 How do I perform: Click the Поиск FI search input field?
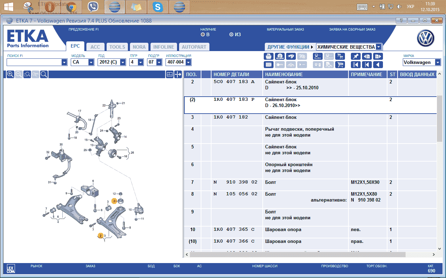[x=34, y=62]
